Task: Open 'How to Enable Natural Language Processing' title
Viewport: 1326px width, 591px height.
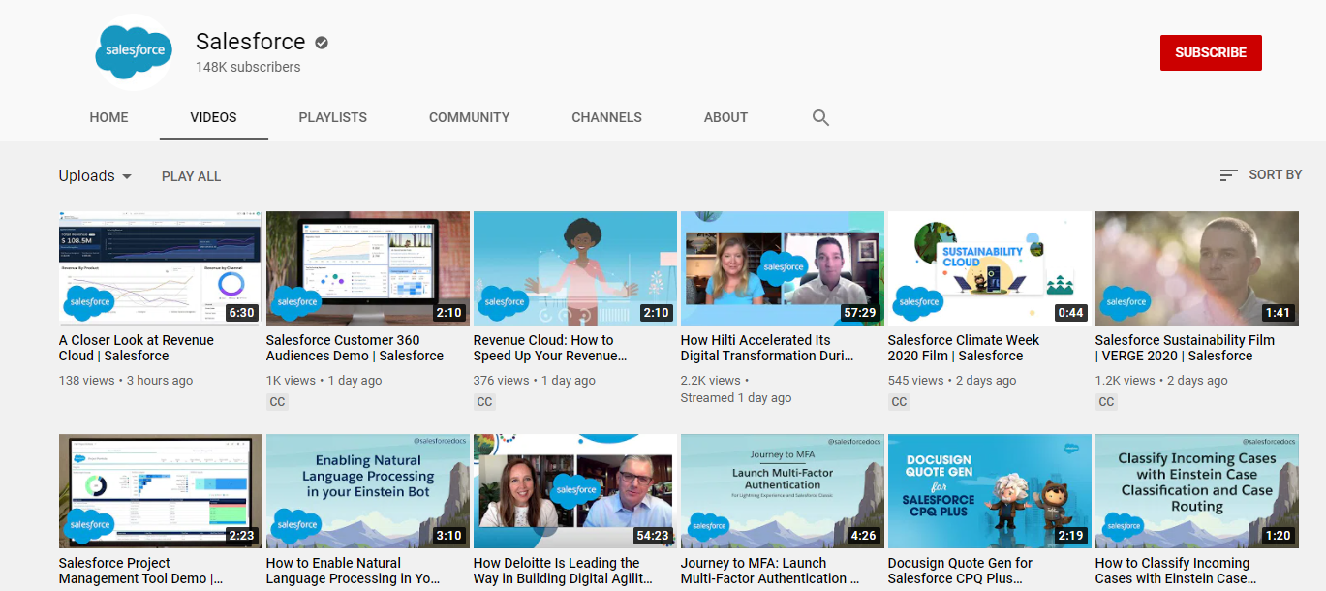Action: click(x=355, y=571)
